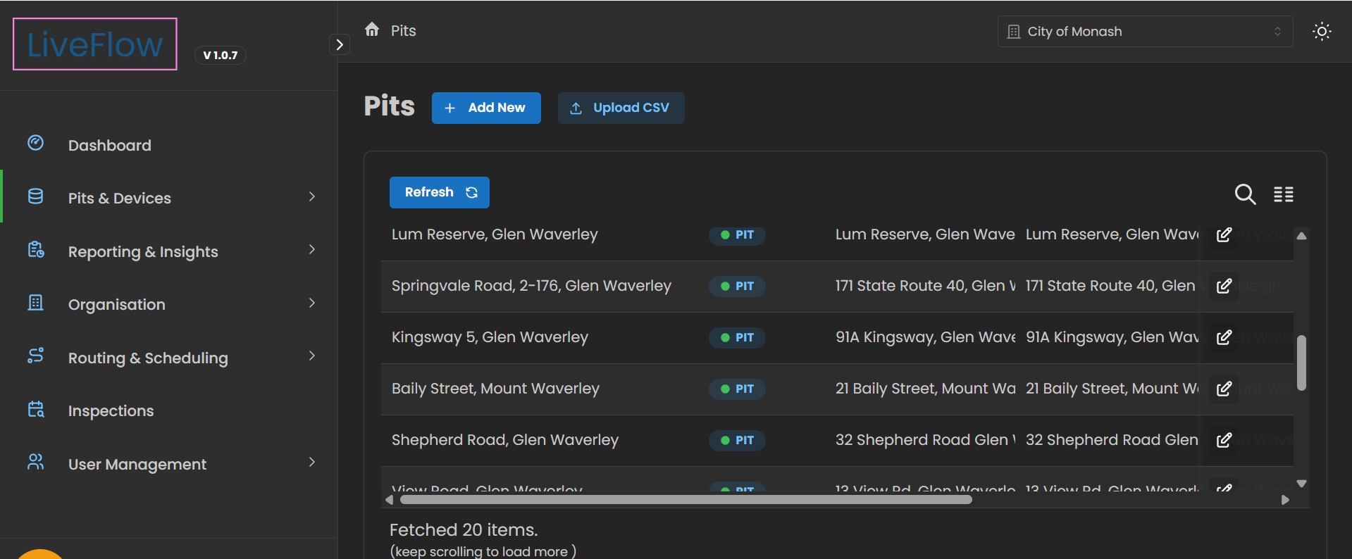This screenshot has height=559, width=1352.
Task: Open the column layout options icon
Action: pyautogui.click(x=1284, y=194)
